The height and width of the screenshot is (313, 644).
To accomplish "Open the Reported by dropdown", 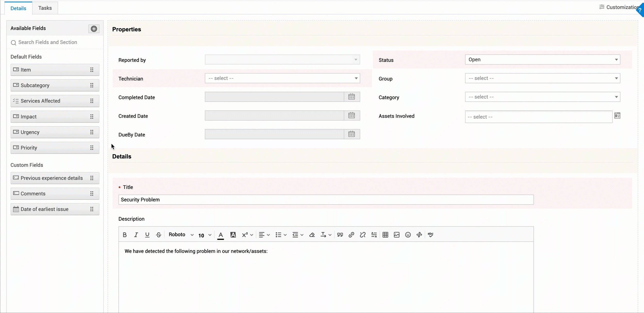I will 282,59.
